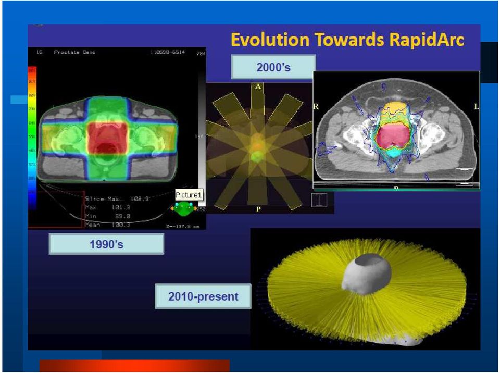Viewport: 500px width, 373px height.
Task: Click the dose color scale bar
Action: tap(32, 138)
